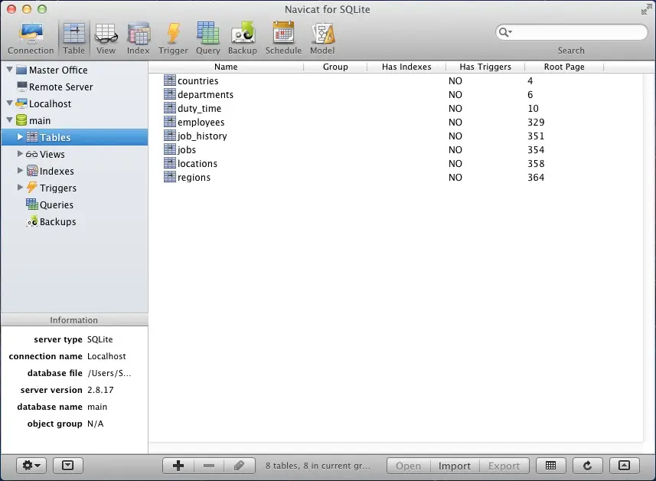Enter fullscreen with title bar arrows icon
Viewport: 656px width, 481px height.
tap(646, 9)
